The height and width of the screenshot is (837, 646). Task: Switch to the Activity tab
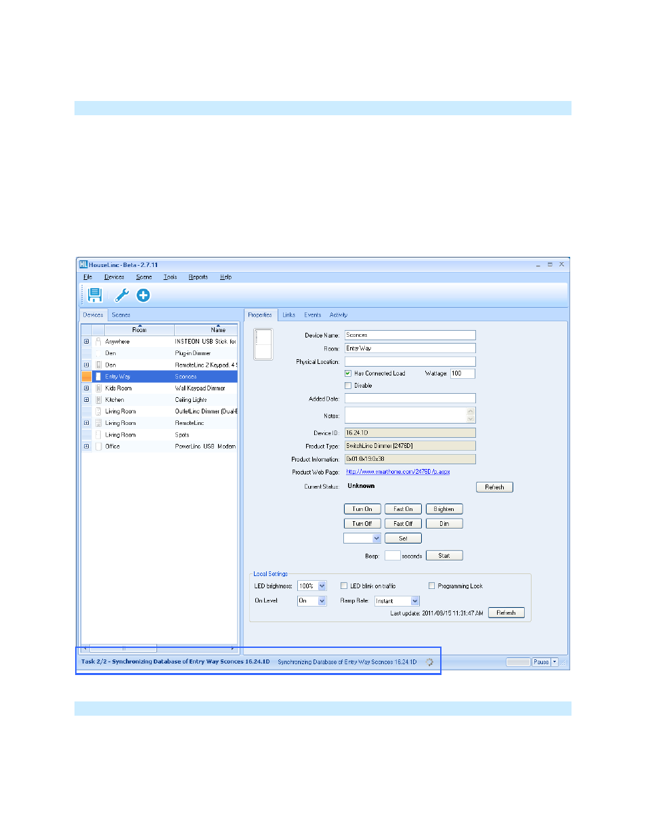tap(338, 314)
